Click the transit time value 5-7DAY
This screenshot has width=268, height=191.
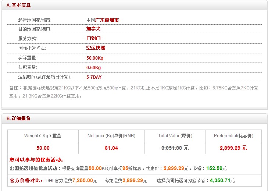[x=94, y=77]
